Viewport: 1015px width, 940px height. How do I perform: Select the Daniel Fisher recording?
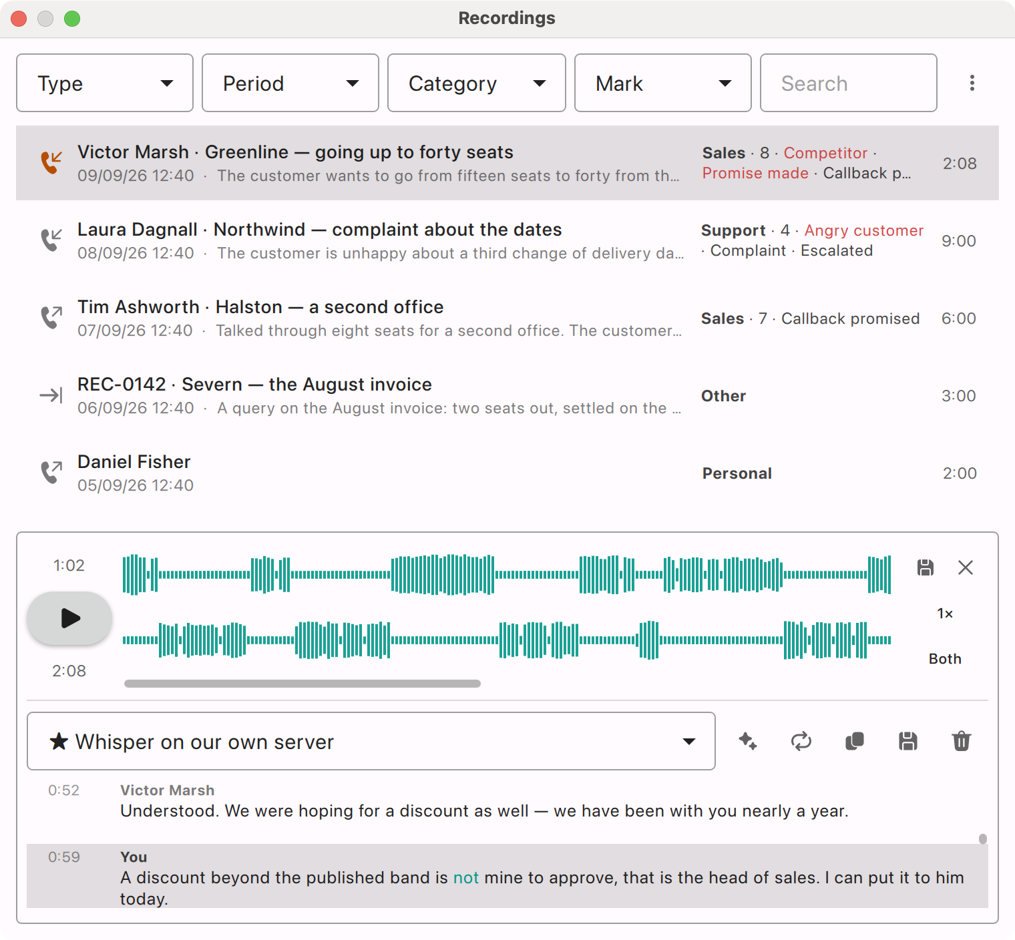pyautogui.click(x=507, y=473)
